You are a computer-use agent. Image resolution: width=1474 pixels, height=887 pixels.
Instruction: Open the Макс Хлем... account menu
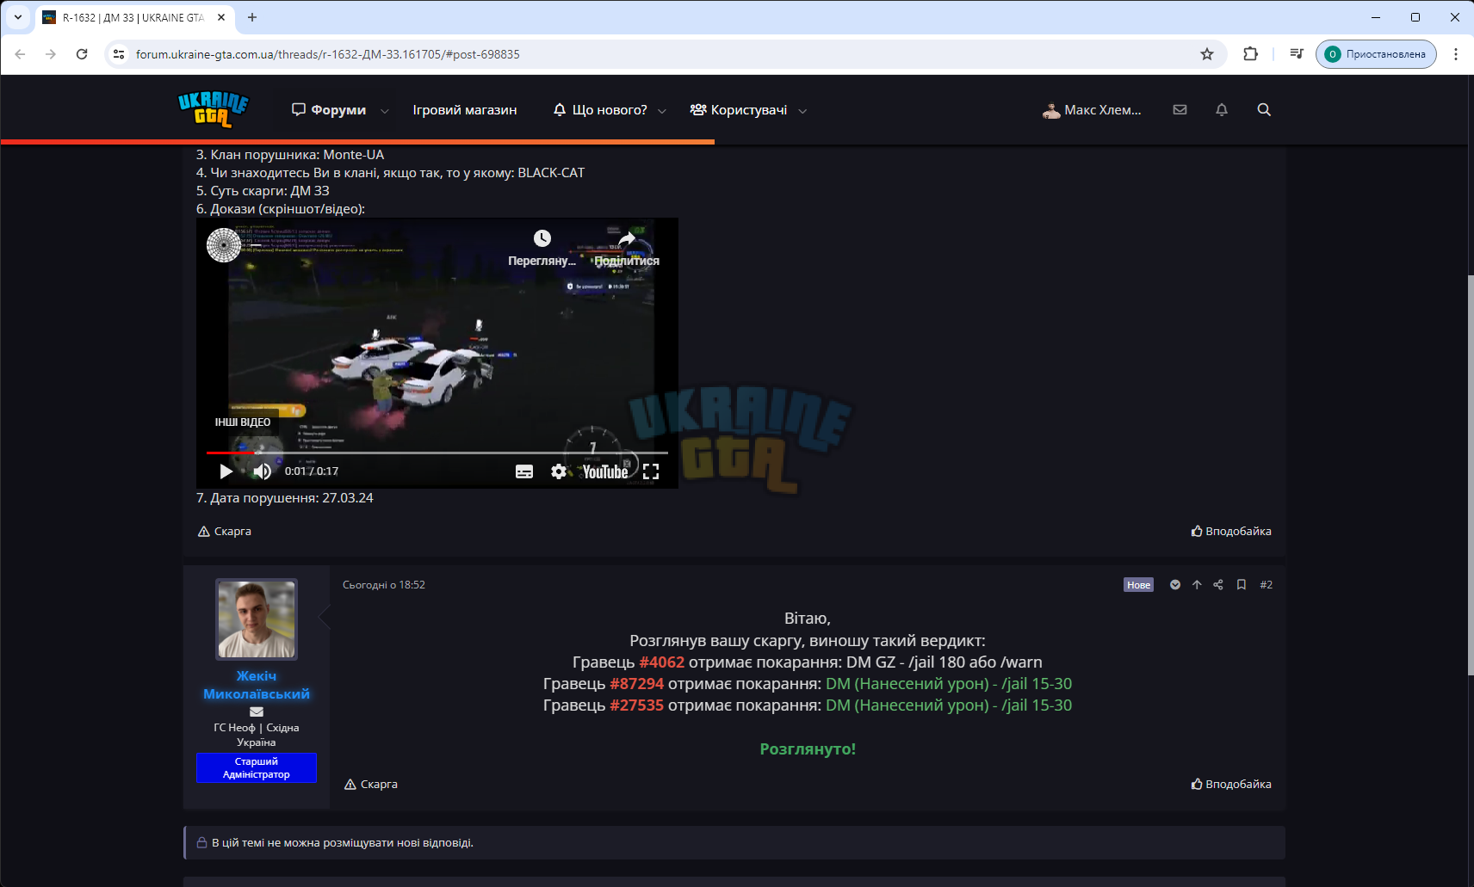(1092, 110)
